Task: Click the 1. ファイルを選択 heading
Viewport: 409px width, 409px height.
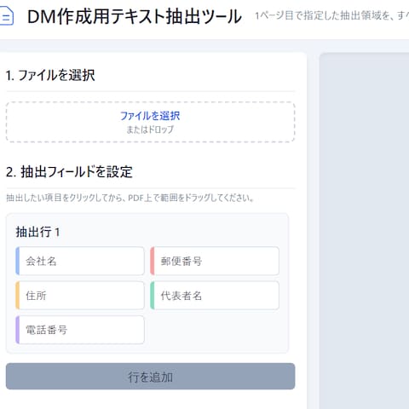Action: (50, 76)
